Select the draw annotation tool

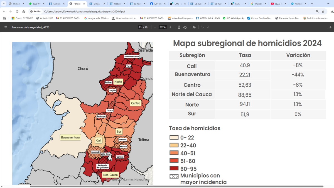click(194, 27)
